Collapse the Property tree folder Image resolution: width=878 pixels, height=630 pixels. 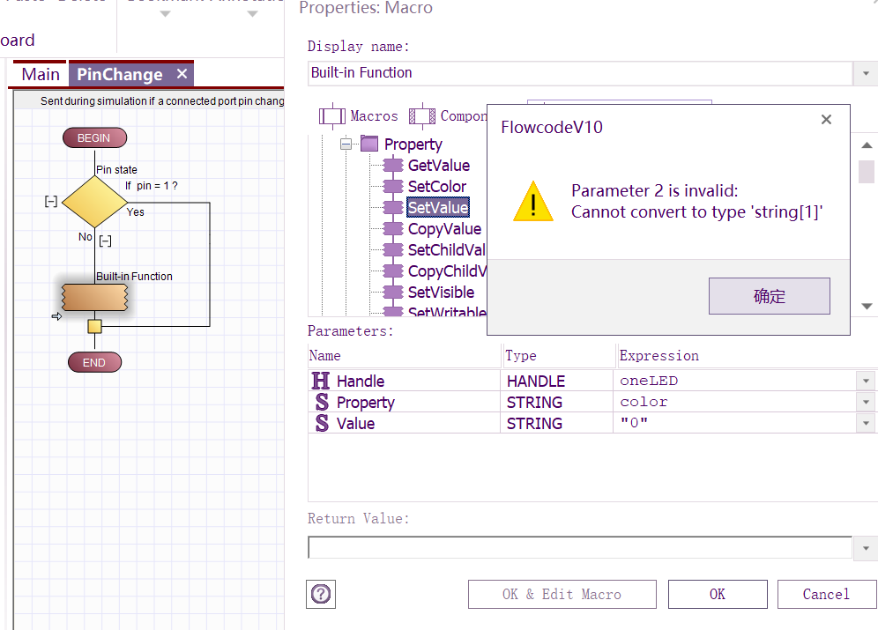tap(346, 145)
